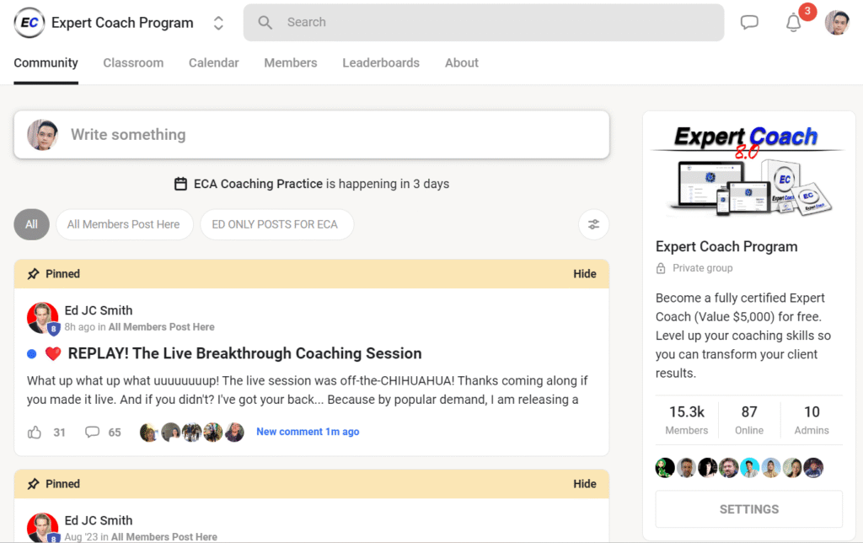Open the profile avatar menu
The height and width of the screenshot is (543, 863).
[x=837, y=23]
